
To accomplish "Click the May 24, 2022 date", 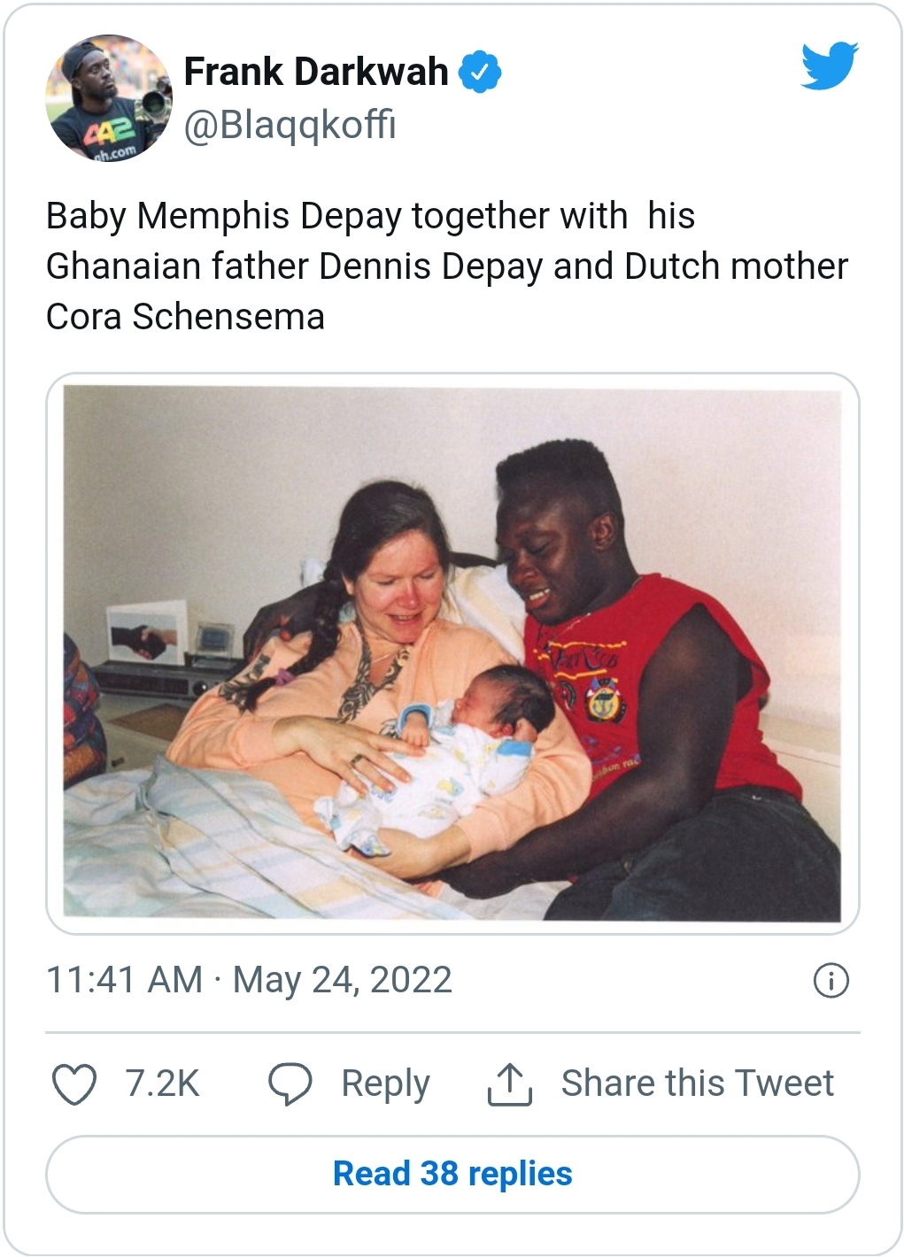I will pos(343,980).
